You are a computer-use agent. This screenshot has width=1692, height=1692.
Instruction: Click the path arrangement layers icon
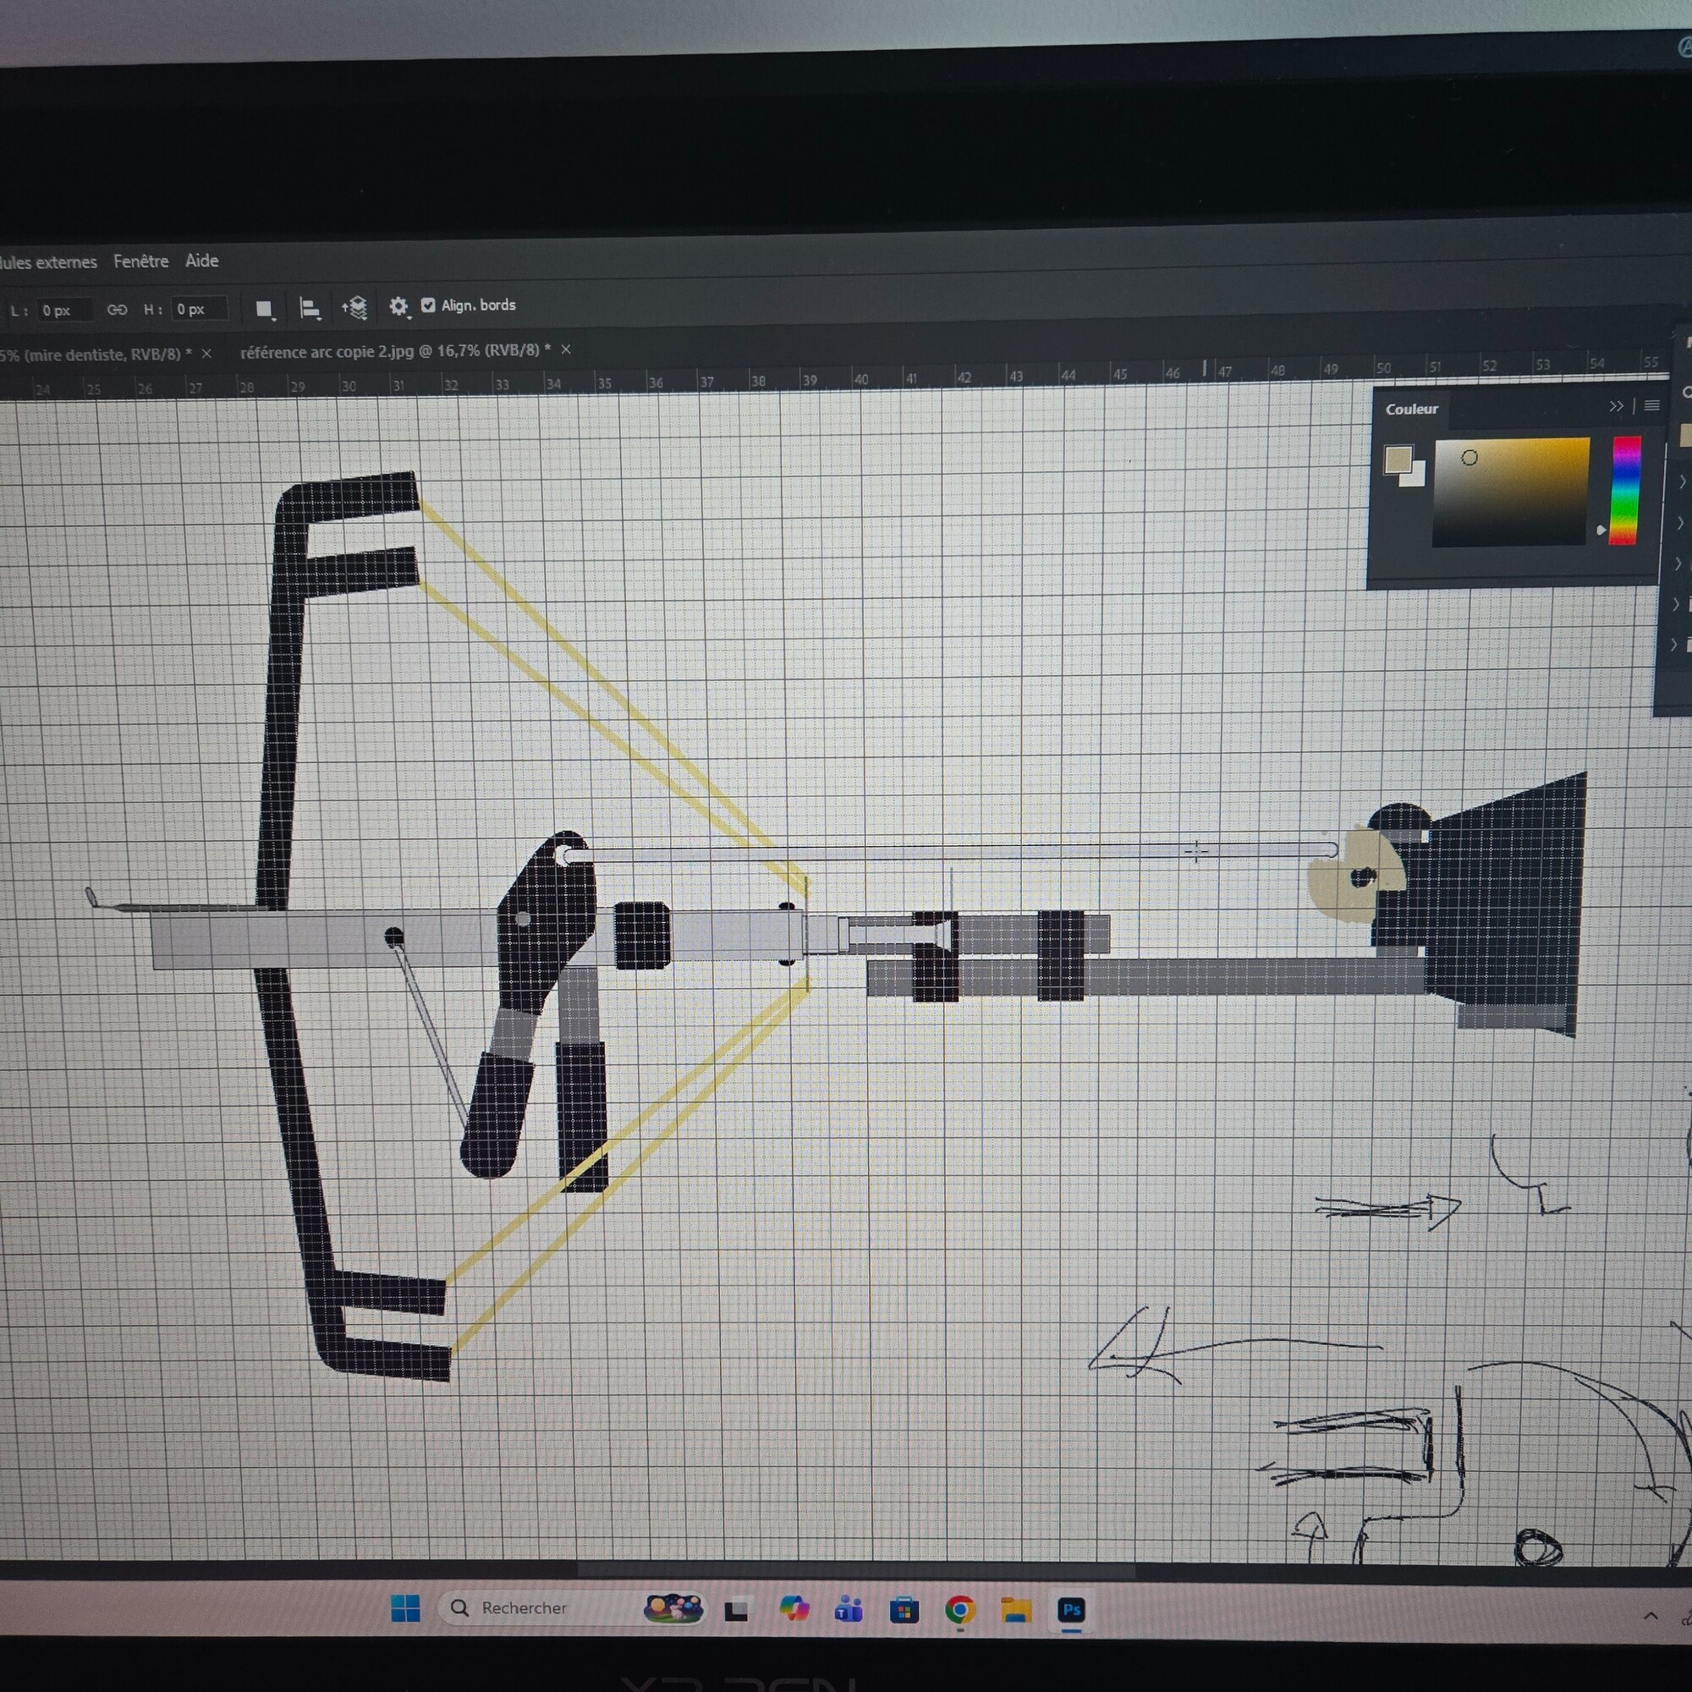[354, 307]
